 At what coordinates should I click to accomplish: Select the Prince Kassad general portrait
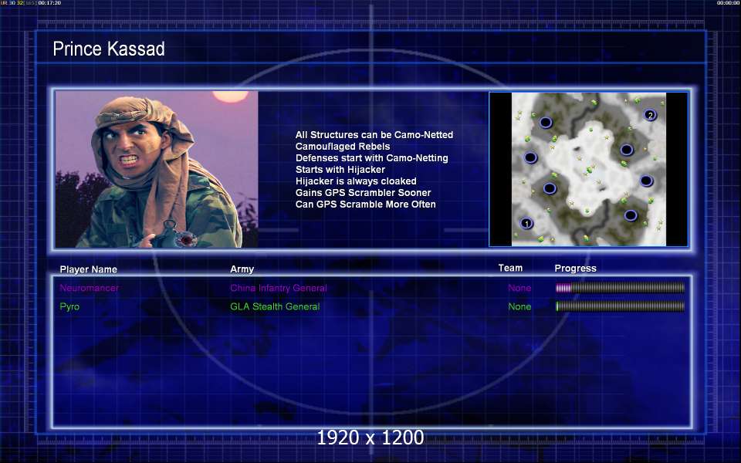point(157,169)
